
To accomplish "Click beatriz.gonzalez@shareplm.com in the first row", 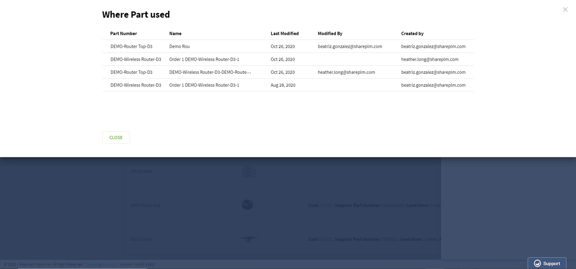I will tap(350, 46).
